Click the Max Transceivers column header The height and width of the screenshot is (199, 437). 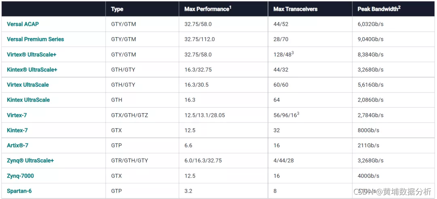tap(295, 9)
